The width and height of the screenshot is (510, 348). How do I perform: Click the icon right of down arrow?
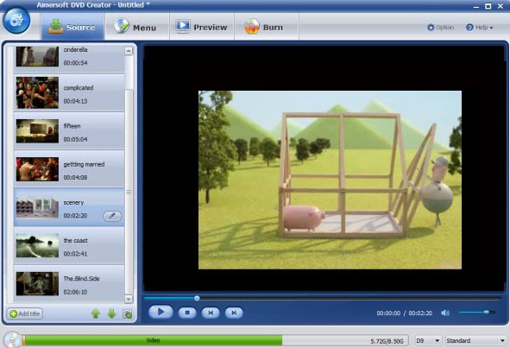pyautogui.click(x=128, y=313)
